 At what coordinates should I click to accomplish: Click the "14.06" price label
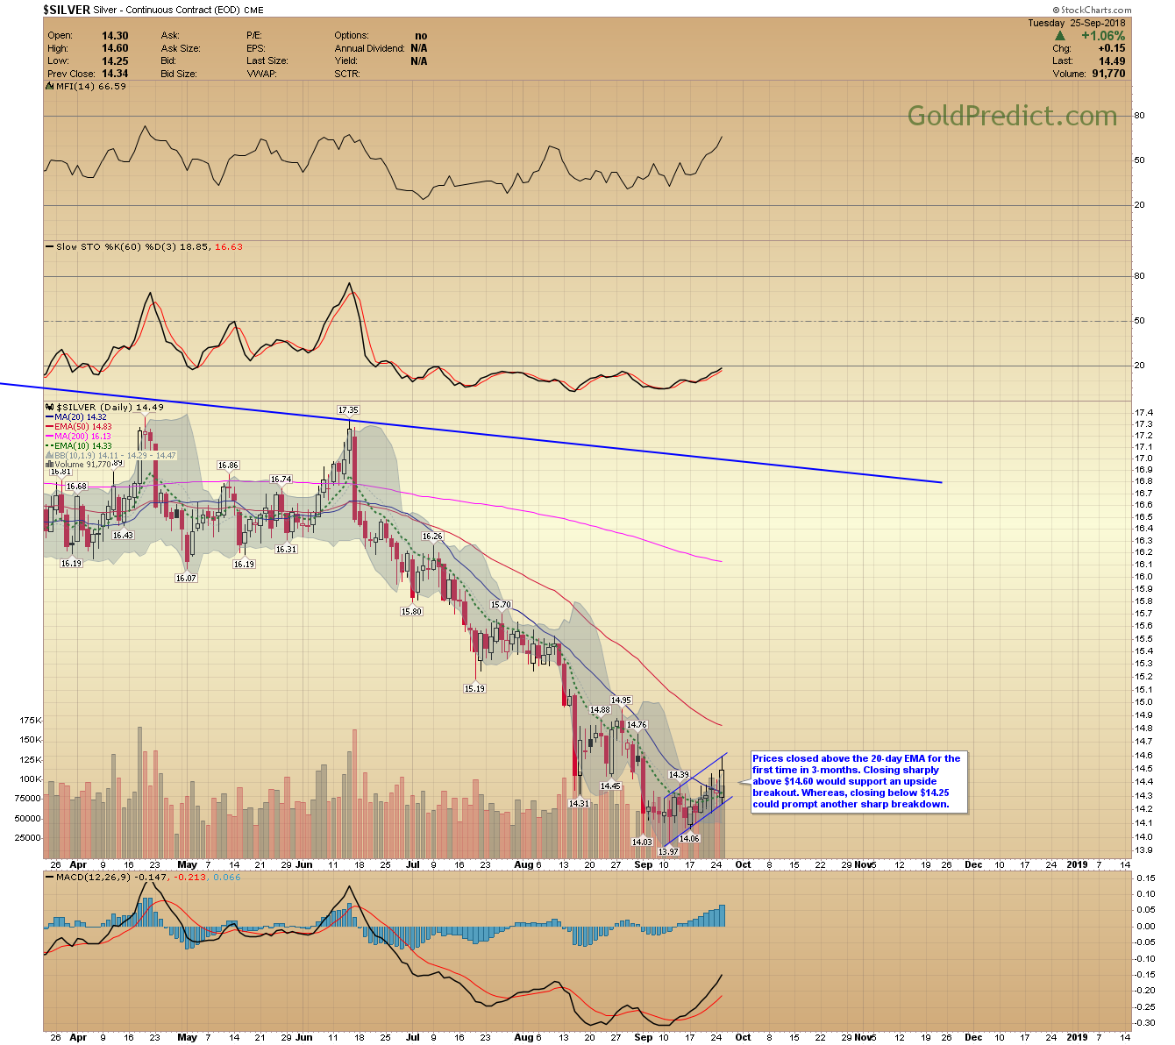coord(689,839)
